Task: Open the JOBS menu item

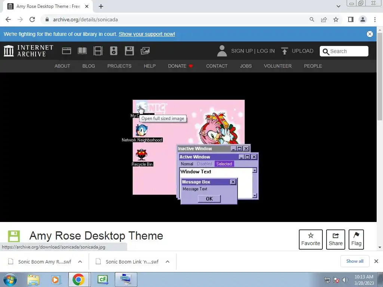Action: coord(246,66)
